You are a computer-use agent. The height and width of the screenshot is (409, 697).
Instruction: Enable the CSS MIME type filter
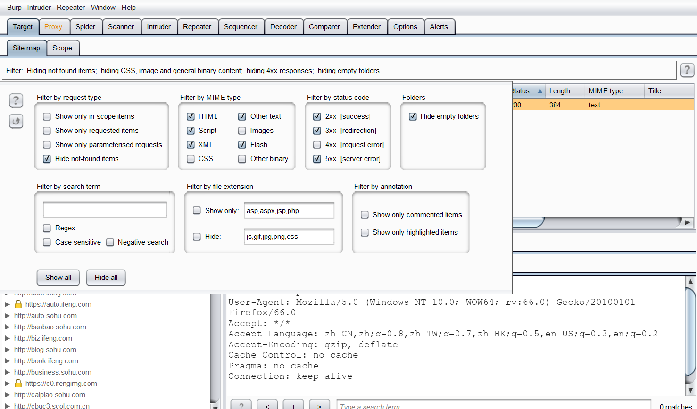(x=191, y=159)
